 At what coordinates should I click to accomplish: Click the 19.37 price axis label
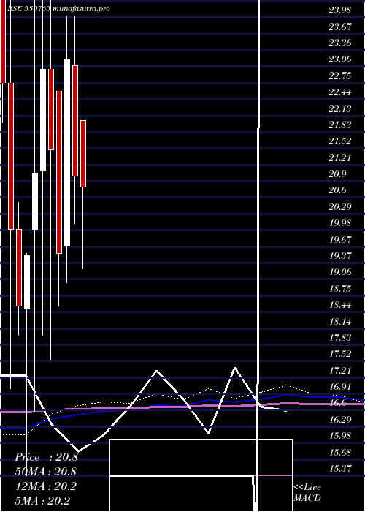(x=339, y=256)
